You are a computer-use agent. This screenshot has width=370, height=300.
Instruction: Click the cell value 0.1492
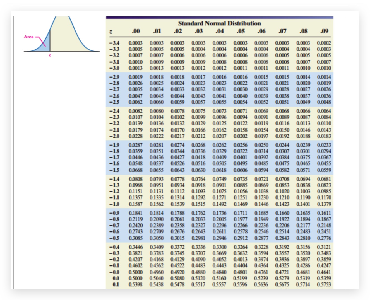point(220,204)
